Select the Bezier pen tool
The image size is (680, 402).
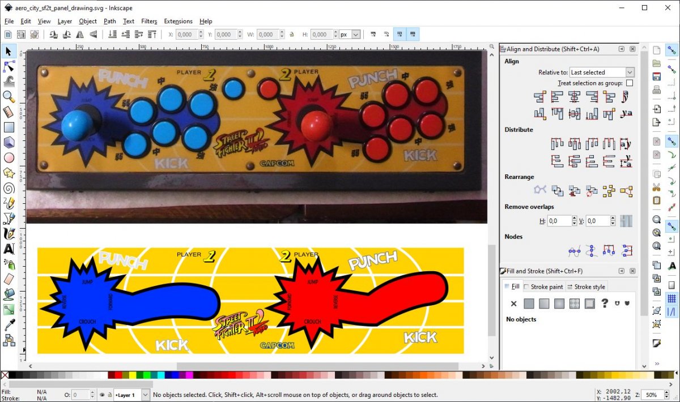tap(8, 219)
